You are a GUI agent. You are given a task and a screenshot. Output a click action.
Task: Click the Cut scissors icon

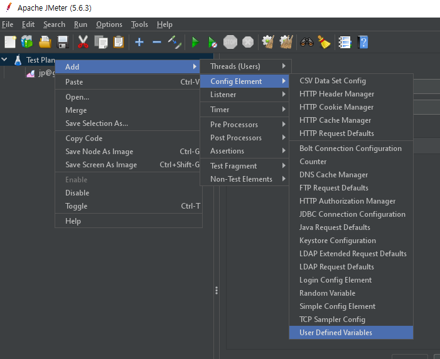pyautogui.click(x=83, y=42)
